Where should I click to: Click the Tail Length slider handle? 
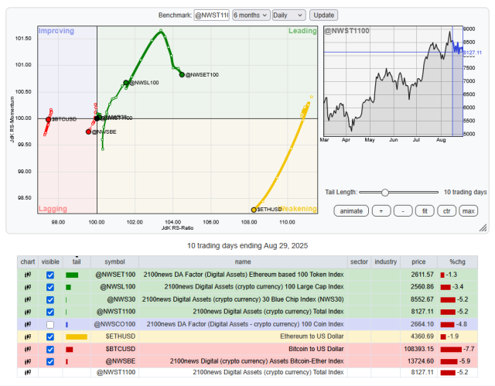click(x=385, y=192)
